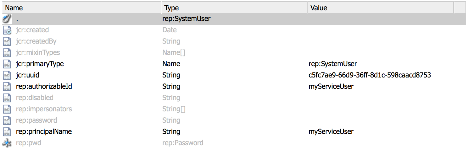Screen dimensions: 468x165
Task: Click the rep:impersonators property icon
Action: [7, 109]
